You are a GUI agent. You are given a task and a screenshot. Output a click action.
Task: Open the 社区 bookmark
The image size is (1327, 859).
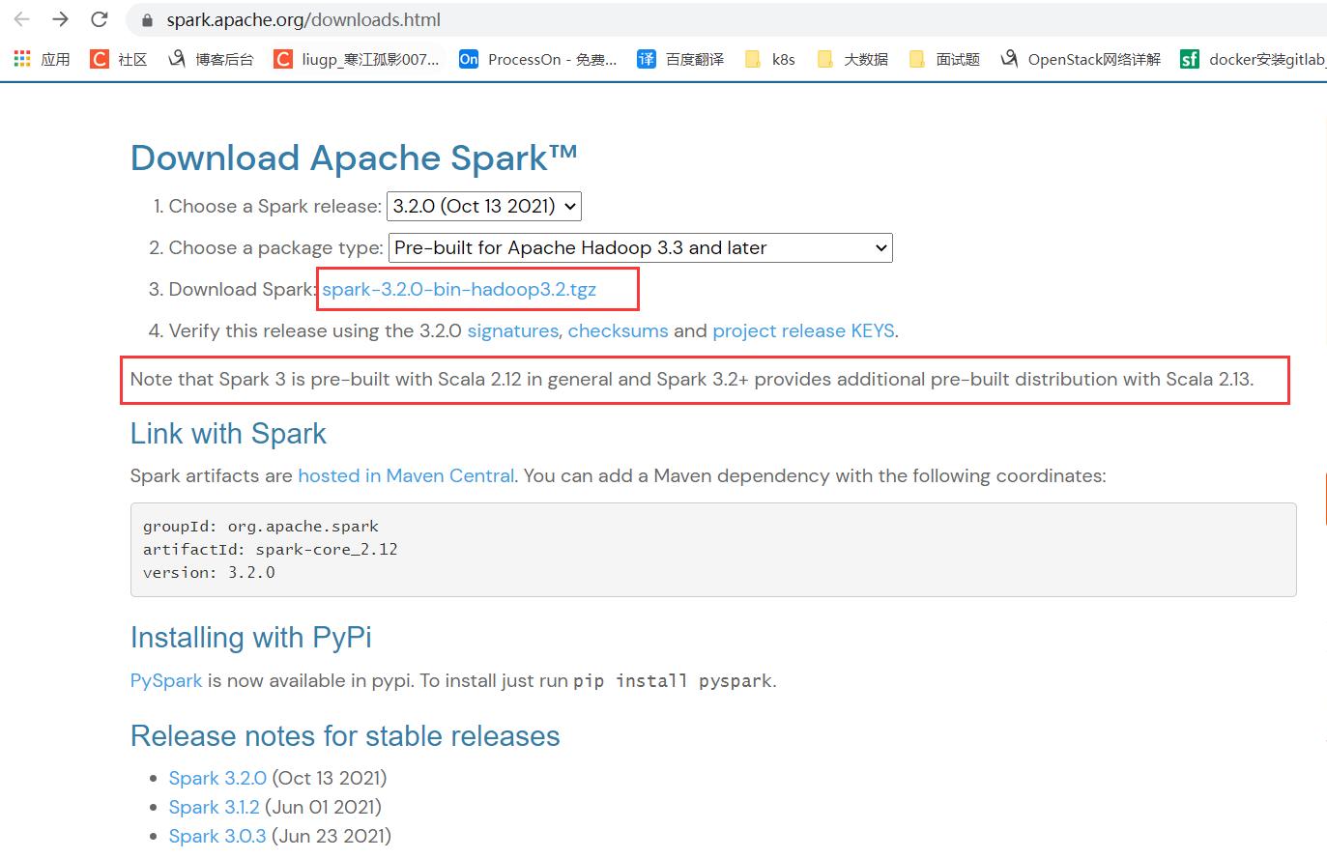[117, 59]
